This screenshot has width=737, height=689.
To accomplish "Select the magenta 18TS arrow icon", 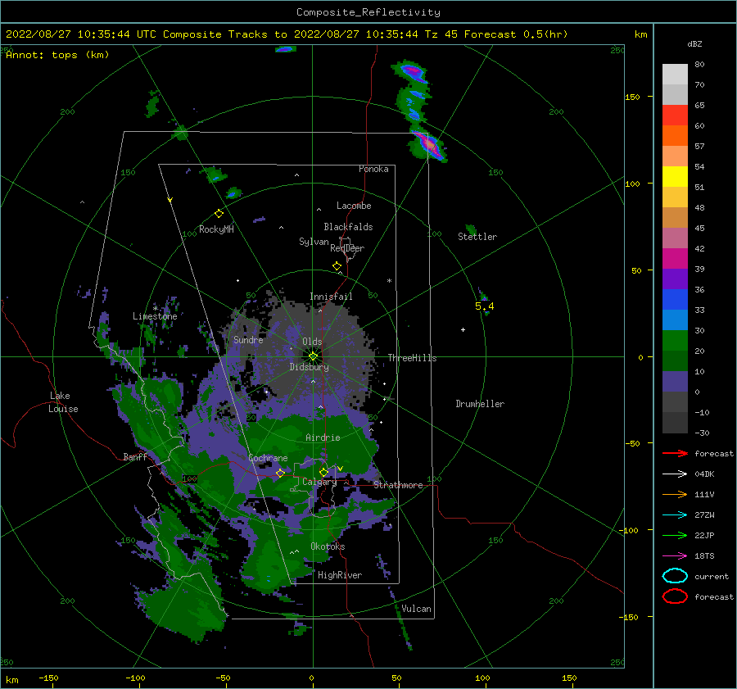I will click(675, 556).
